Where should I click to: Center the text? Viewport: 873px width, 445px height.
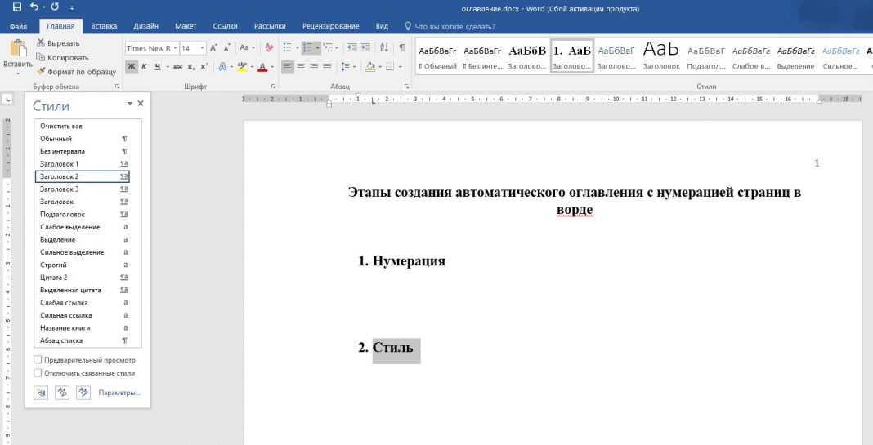pos(301,67)
